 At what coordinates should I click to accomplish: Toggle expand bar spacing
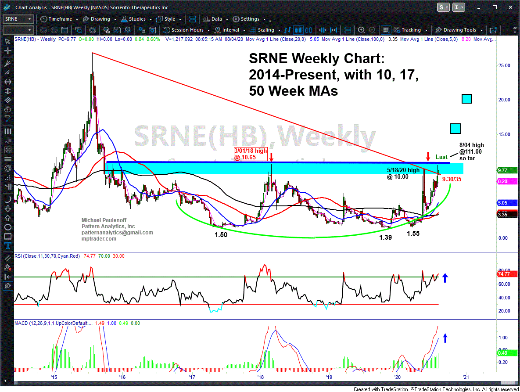click(x=334, y=30)
